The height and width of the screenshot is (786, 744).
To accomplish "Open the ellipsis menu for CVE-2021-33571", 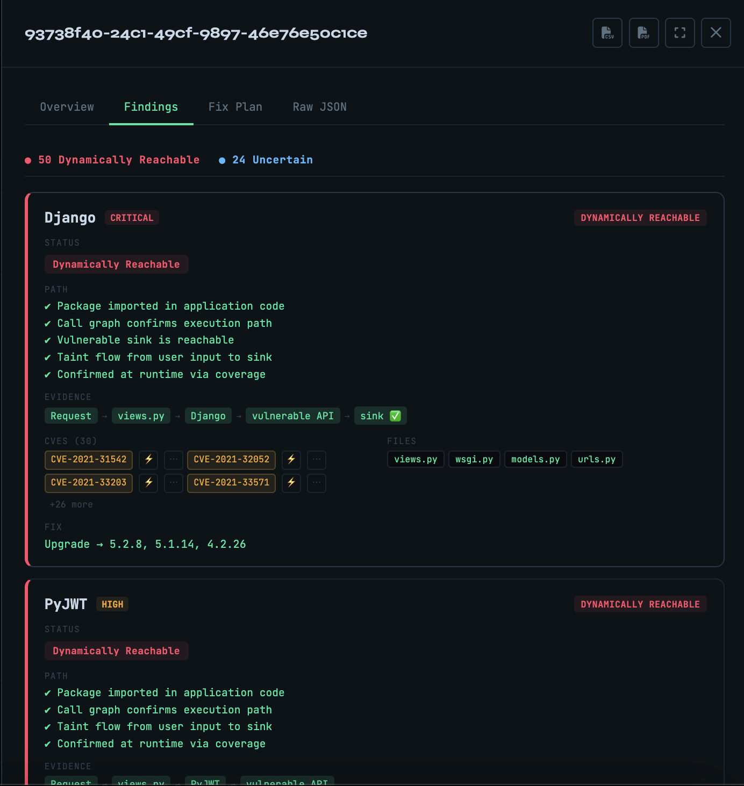I will (317, 483).
